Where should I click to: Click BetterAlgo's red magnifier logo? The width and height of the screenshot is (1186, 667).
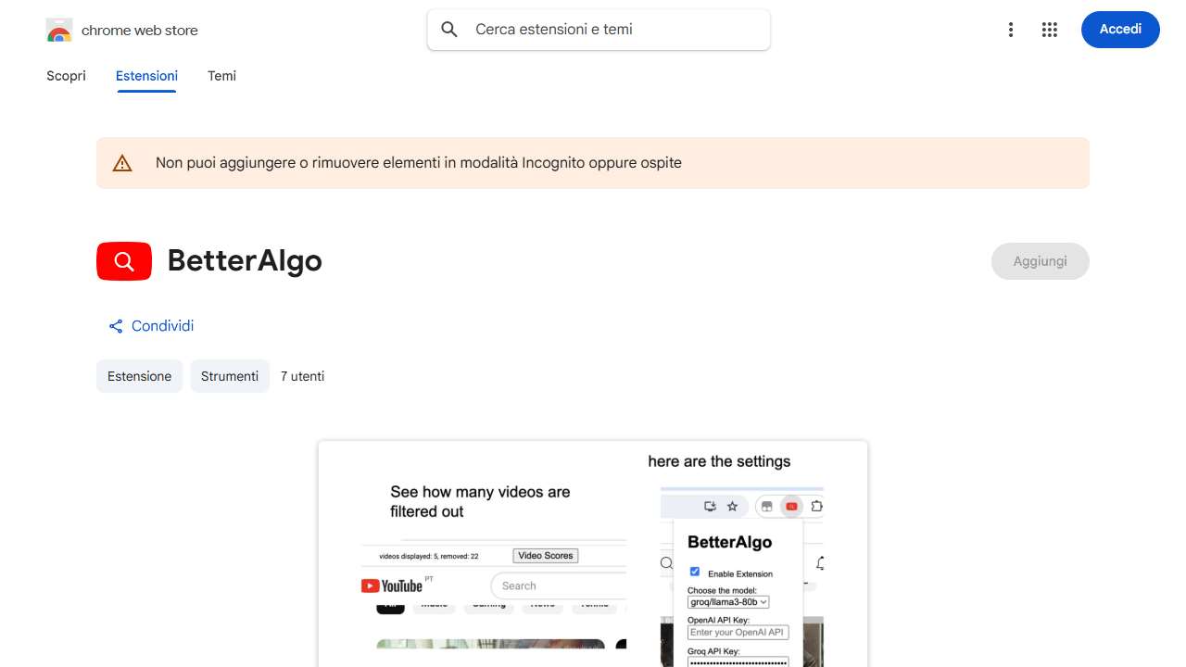click(123, 260)
